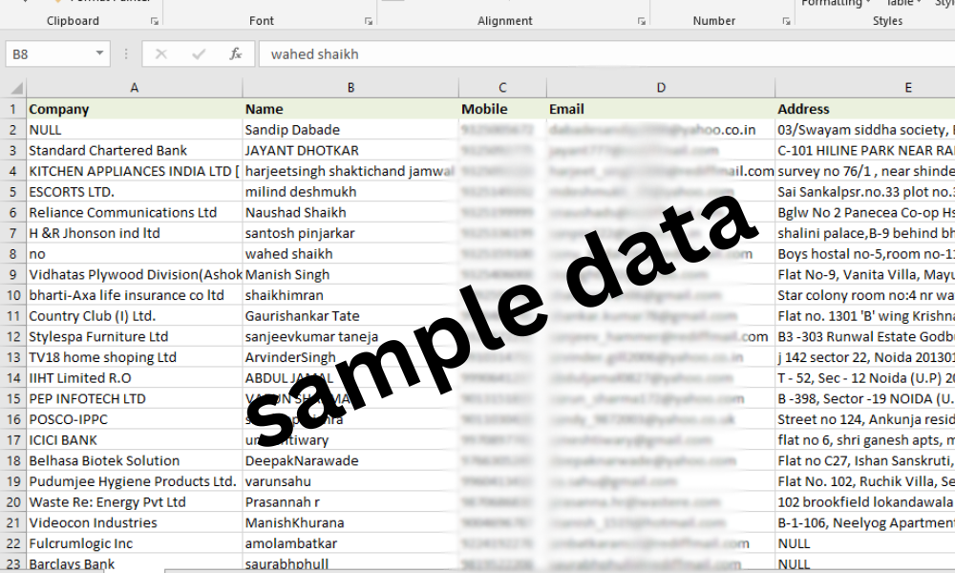Select row 1 header
955x573 pixels.
point(12,109)
